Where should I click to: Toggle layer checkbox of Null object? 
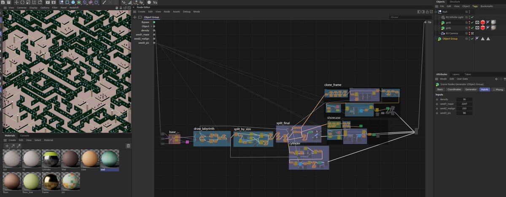[x=466, y=12]
